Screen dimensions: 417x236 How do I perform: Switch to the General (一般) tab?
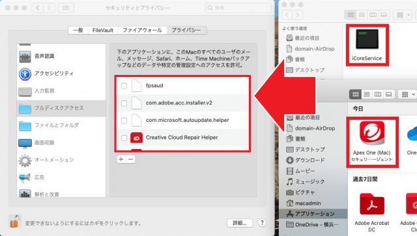pos(78,31)
